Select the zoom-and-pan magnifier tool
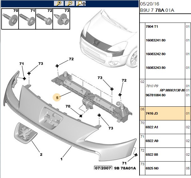 (x=81, y=3)
